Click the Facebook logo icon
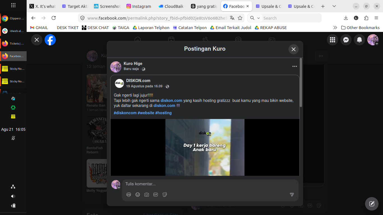Image resolution: width=383 pixels, height=215 pixels. [50, 40]
